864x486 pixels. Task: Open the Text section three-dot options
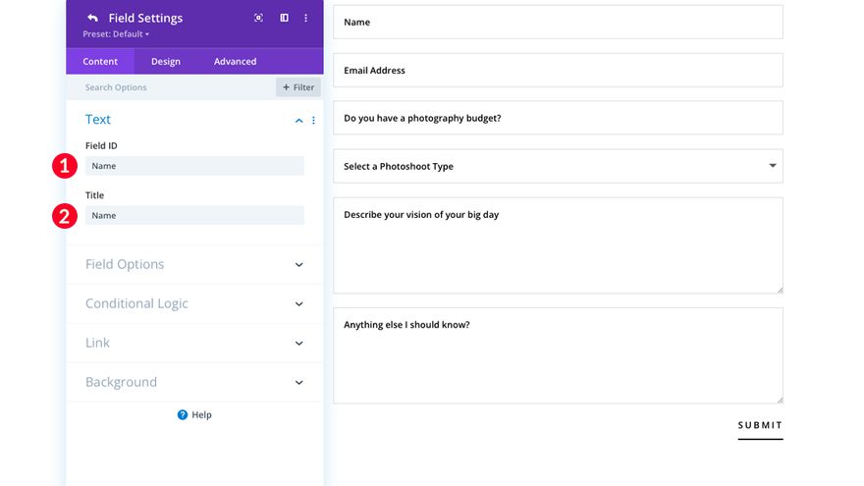pos(314,120)
